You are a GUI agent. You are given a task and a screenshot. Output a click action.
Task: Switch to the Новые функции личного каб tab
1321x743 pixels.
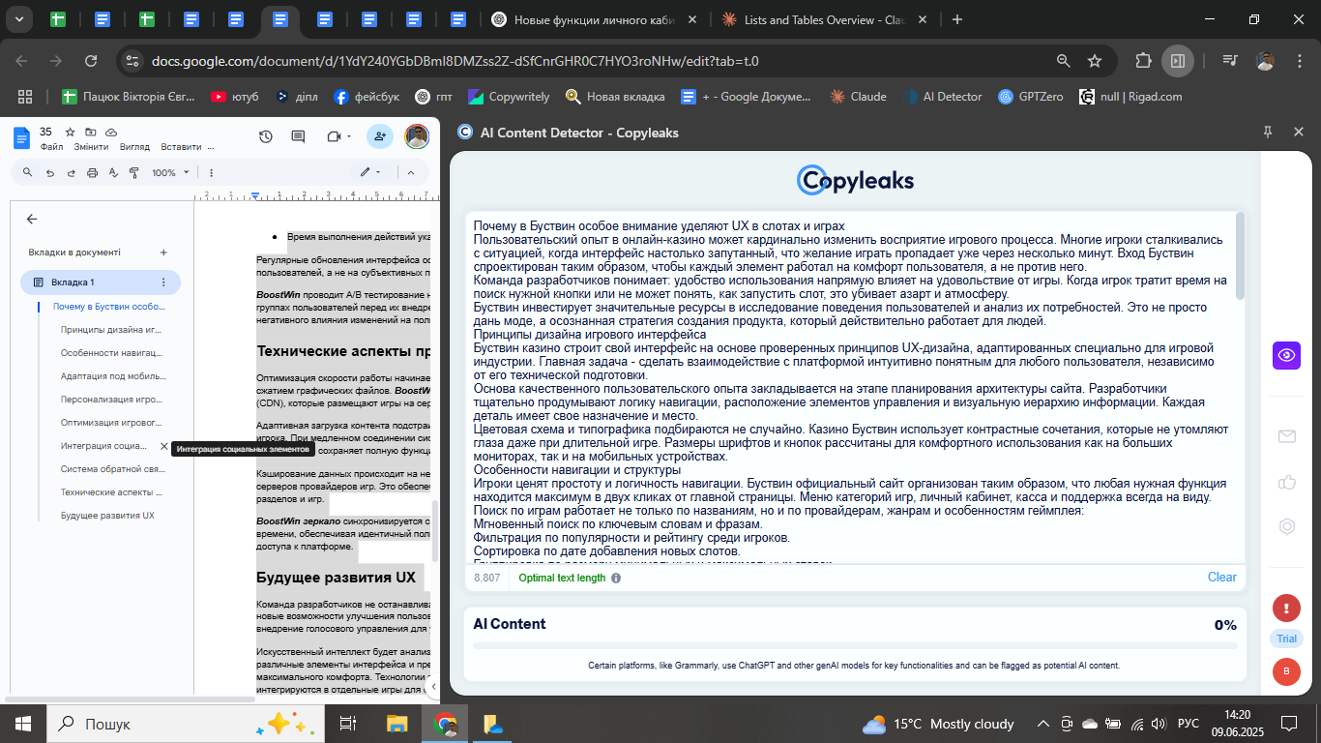(594, 19)
